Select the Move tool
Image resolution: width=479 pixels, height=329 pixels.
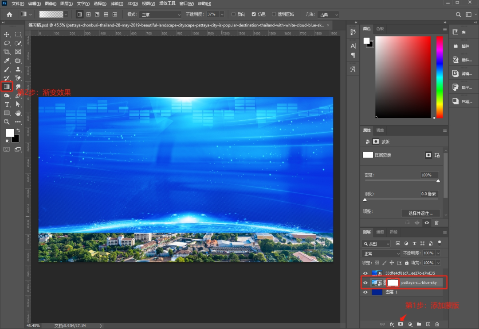[x=7, y=34]
